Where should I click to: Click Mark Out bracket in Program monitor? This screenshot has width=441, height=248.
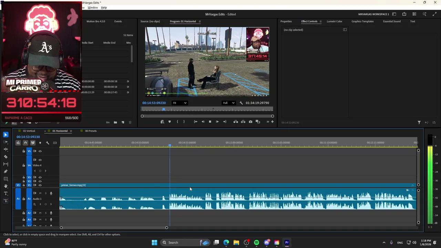coord(184,122)
